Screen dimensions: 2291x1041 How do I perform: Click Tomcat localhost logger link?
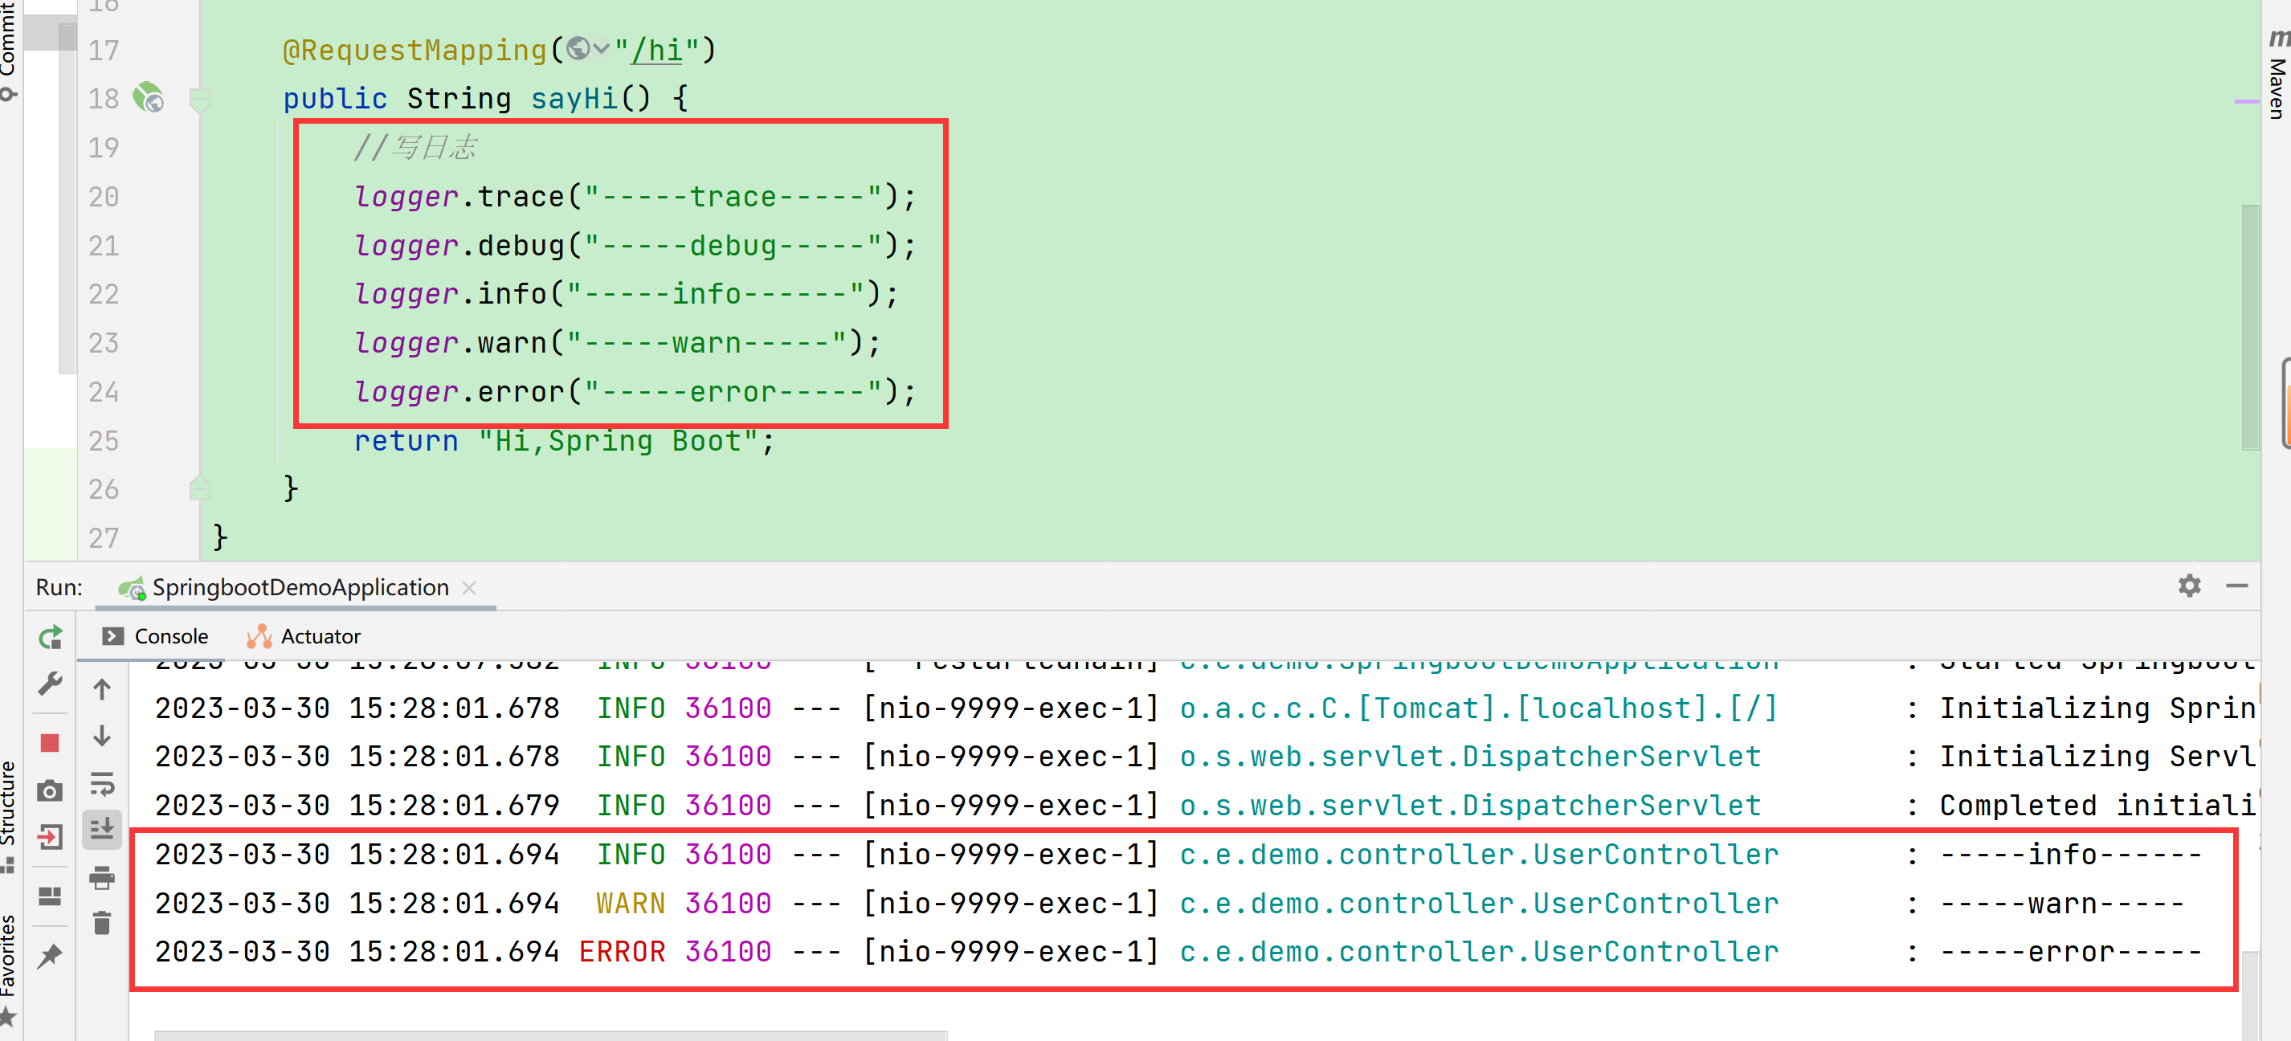click(x=1478, y=708)
